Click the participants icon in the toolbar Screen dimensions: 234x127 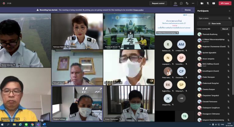point(175,3)
